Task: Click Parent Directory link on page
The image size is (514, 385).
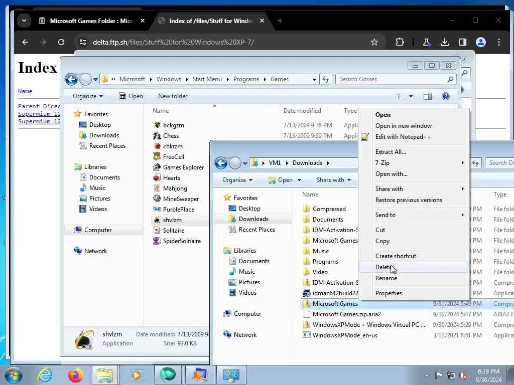Action: [39, 106]
